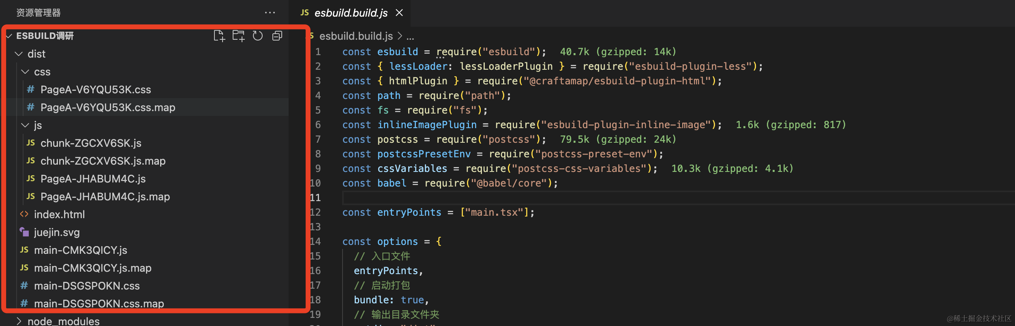Click the 10.3k (gzipped: 4.1k) import cost
Viewport: 1015px width, 326px height.
732,169
